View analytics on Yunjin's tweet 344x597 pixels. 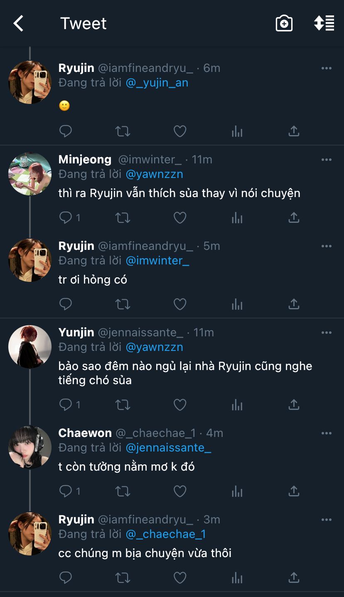coord(237,405)
